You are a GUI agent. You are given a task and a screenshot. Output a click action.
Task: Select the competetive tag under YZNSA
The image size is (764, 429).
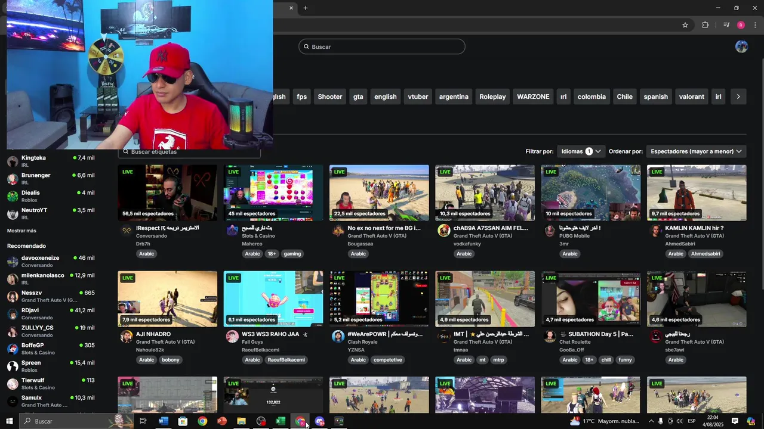tap(388, 360)
